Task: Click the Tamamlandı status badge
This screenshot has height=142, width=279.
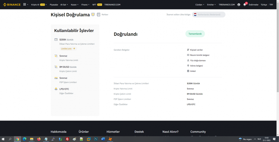Action: [x=195, y=34]
